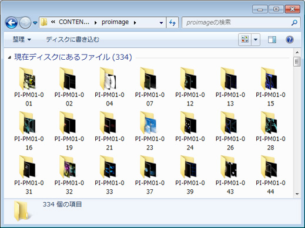Click ディスクに書き込む toolbar button

(x=73, y=40)
